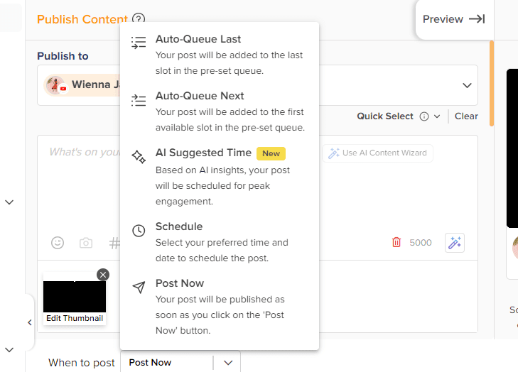Image resolution: width=518 pixels, height=372 pixels.
Task: Open the AI magic wand assistant icon
Action: coord(455,243)
